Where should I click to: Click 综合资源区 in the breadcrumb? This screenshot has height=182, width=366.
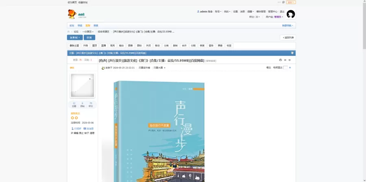pyautogui.click(x=103, y=31)
